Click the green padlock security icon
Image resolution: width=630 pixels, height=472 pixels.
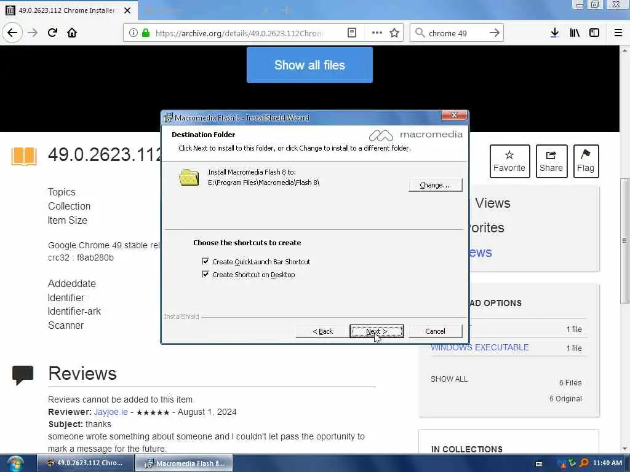pyautogui.click(x=146, y=33)
